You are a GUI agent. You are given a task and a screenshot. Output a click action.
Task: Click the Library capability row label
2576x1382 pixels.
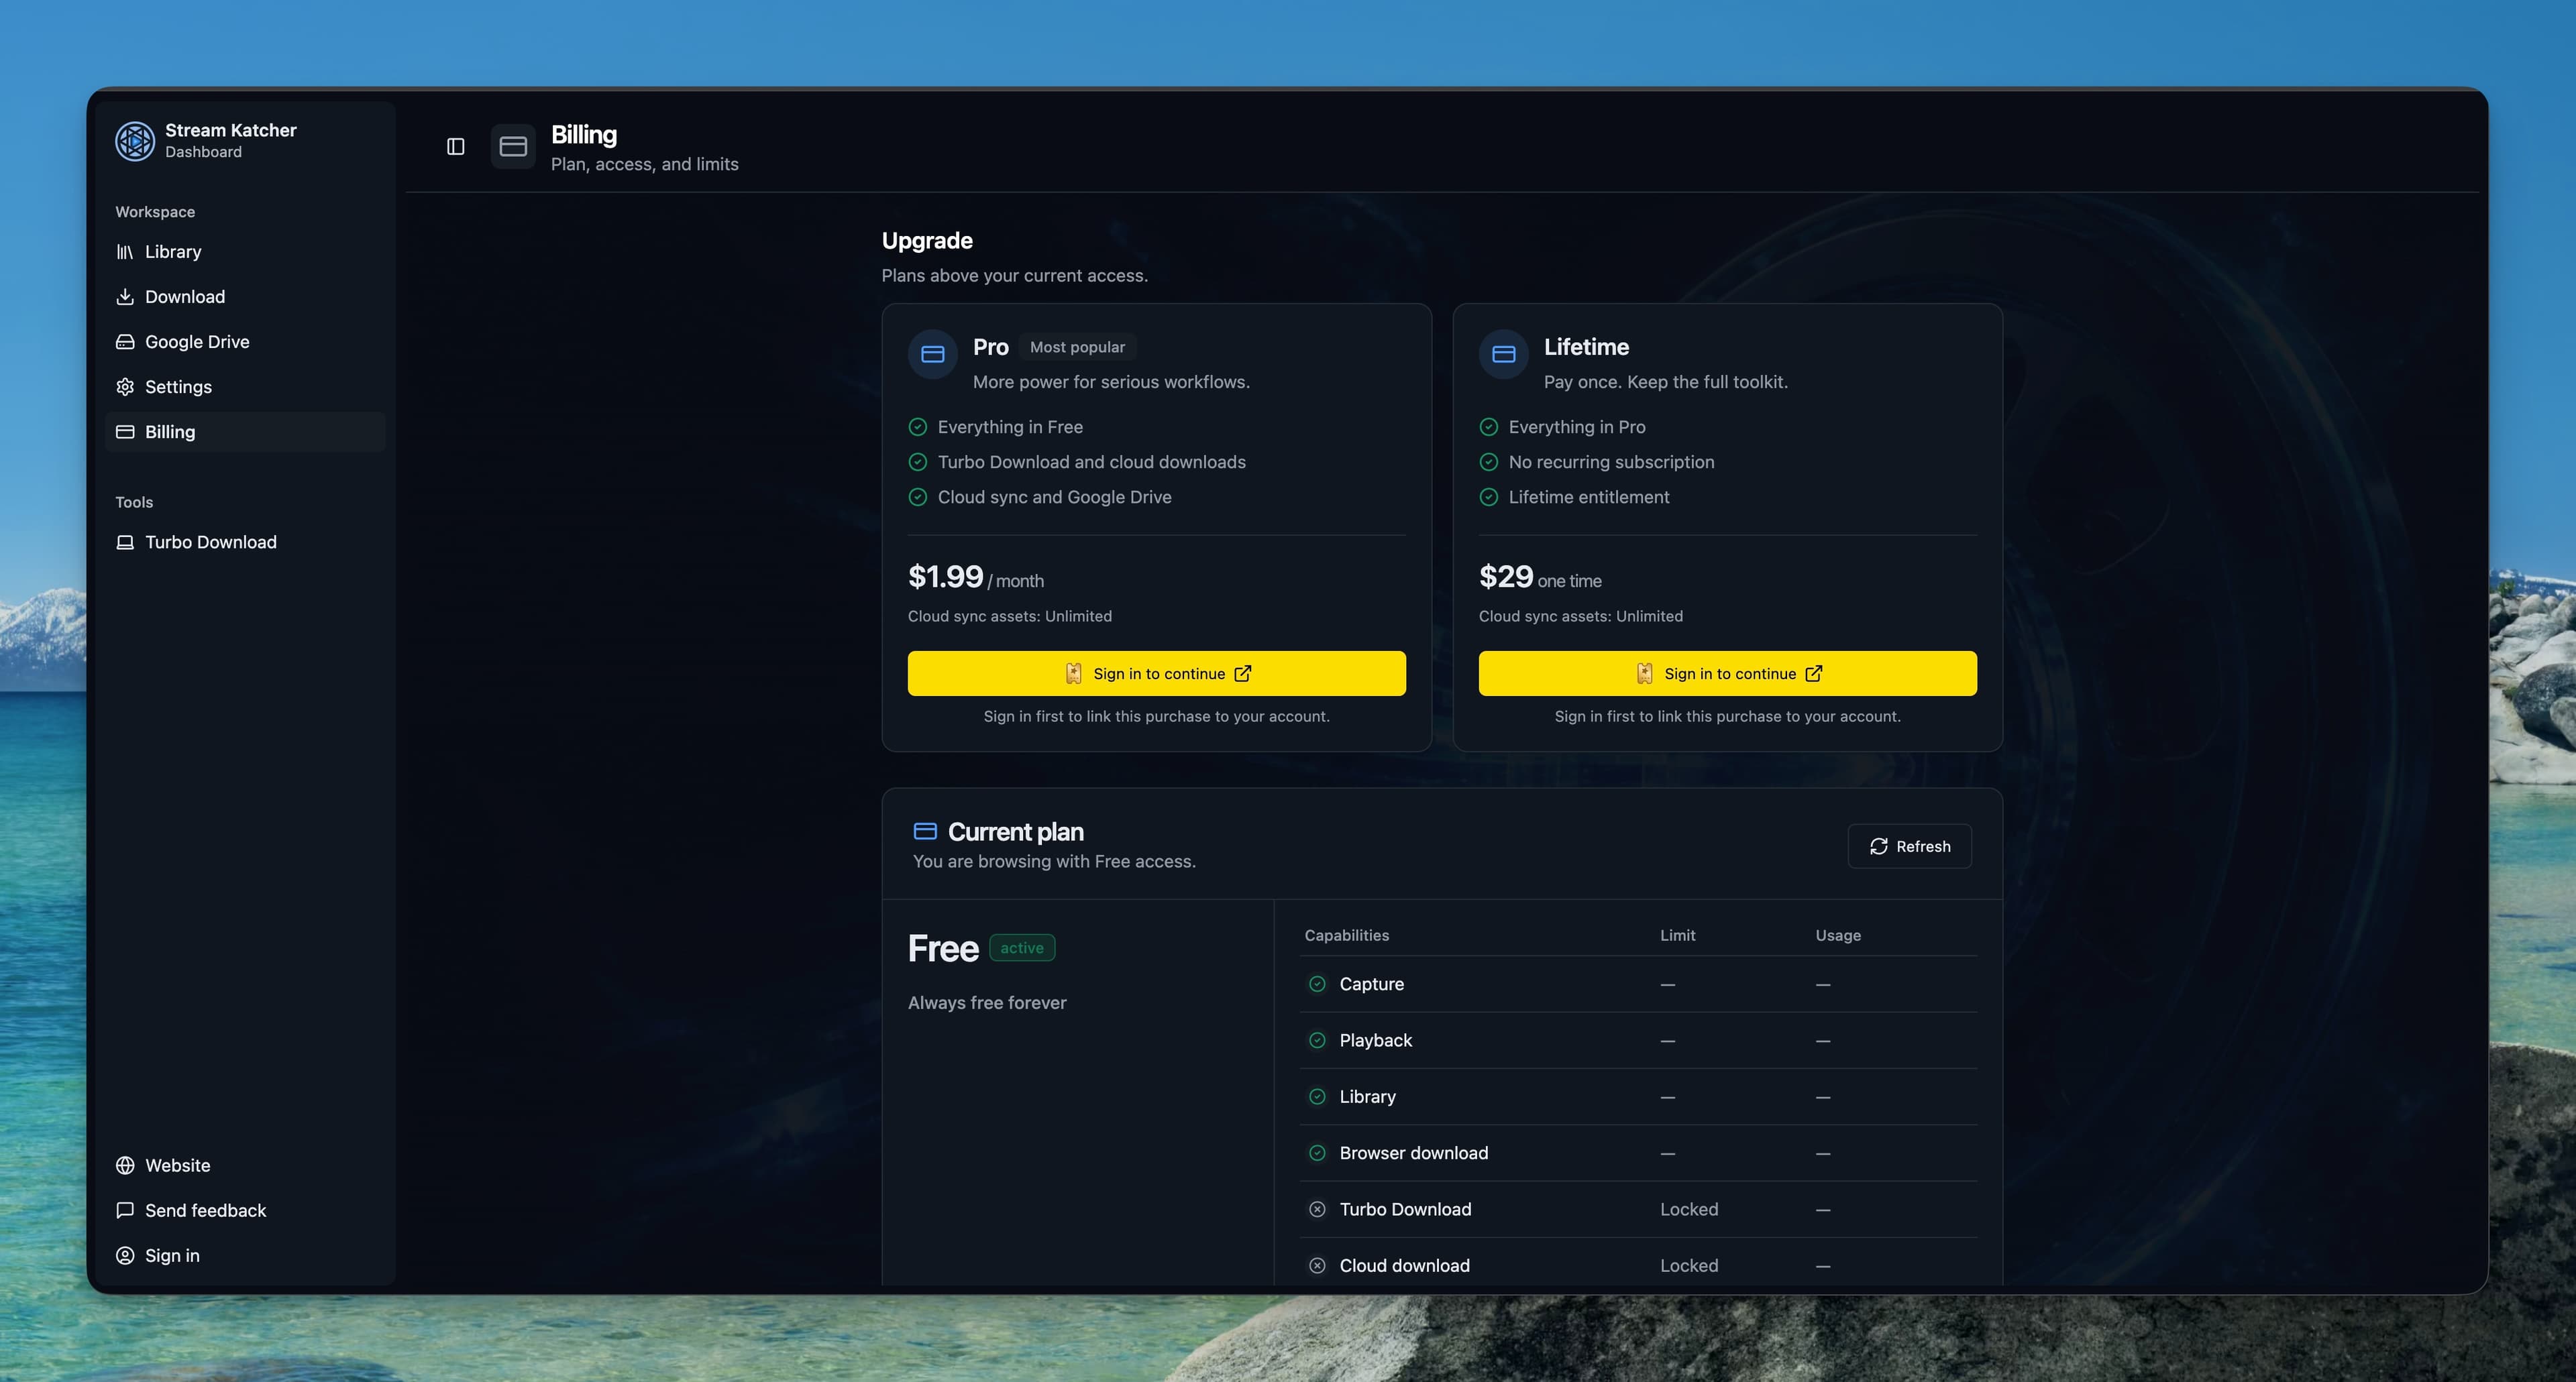pyautogui.click(x=1367, y=1097)
